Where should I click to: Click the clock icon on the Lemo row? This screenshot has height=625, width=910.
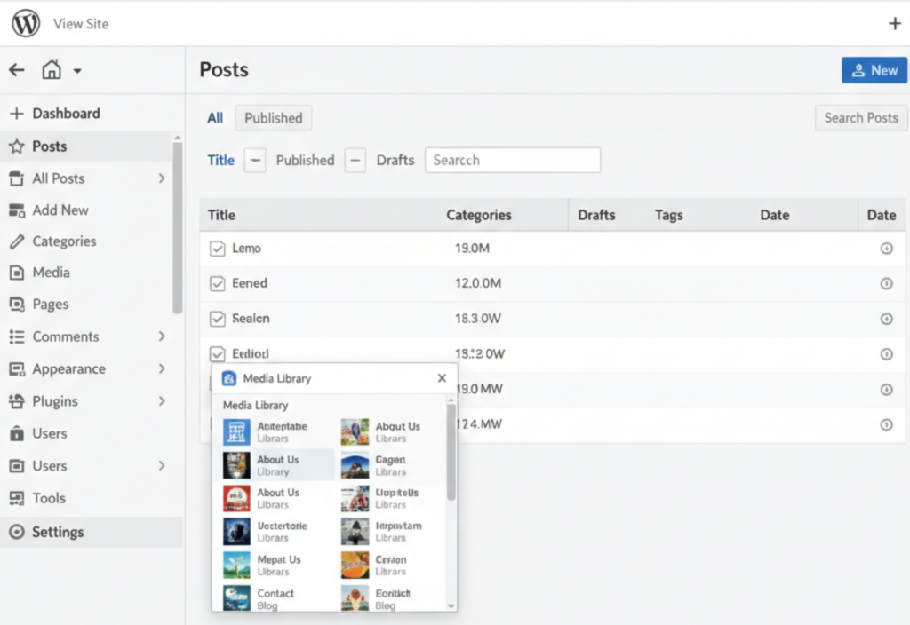(887, 249)
